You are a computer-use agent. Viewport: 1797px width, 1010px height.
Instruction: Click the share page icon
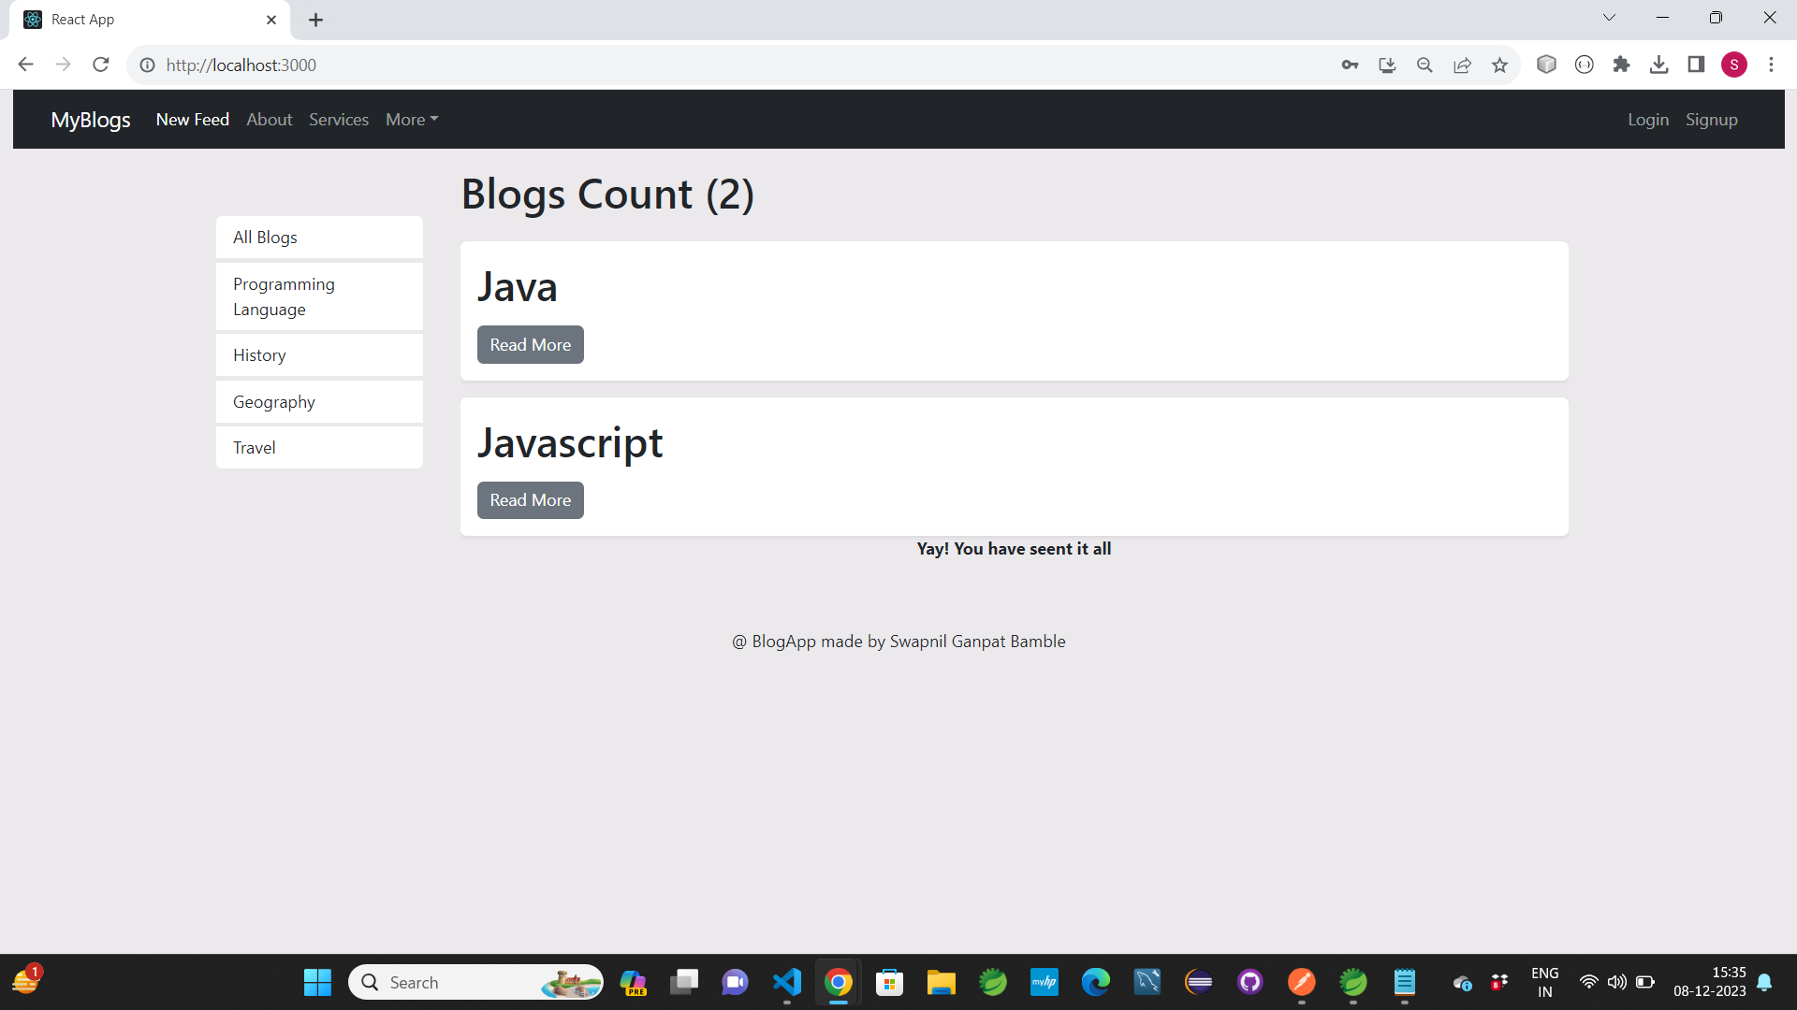[x=1462, y=65]
